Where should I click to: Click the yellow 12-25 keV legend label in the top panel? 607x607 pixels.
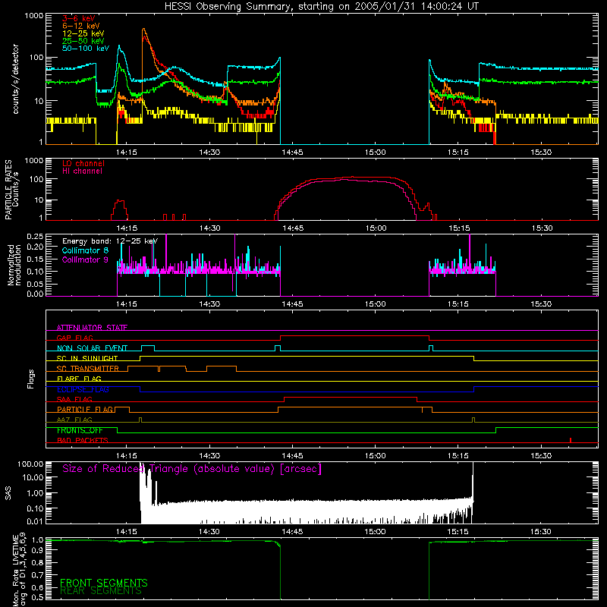click(x=83, y=33)
